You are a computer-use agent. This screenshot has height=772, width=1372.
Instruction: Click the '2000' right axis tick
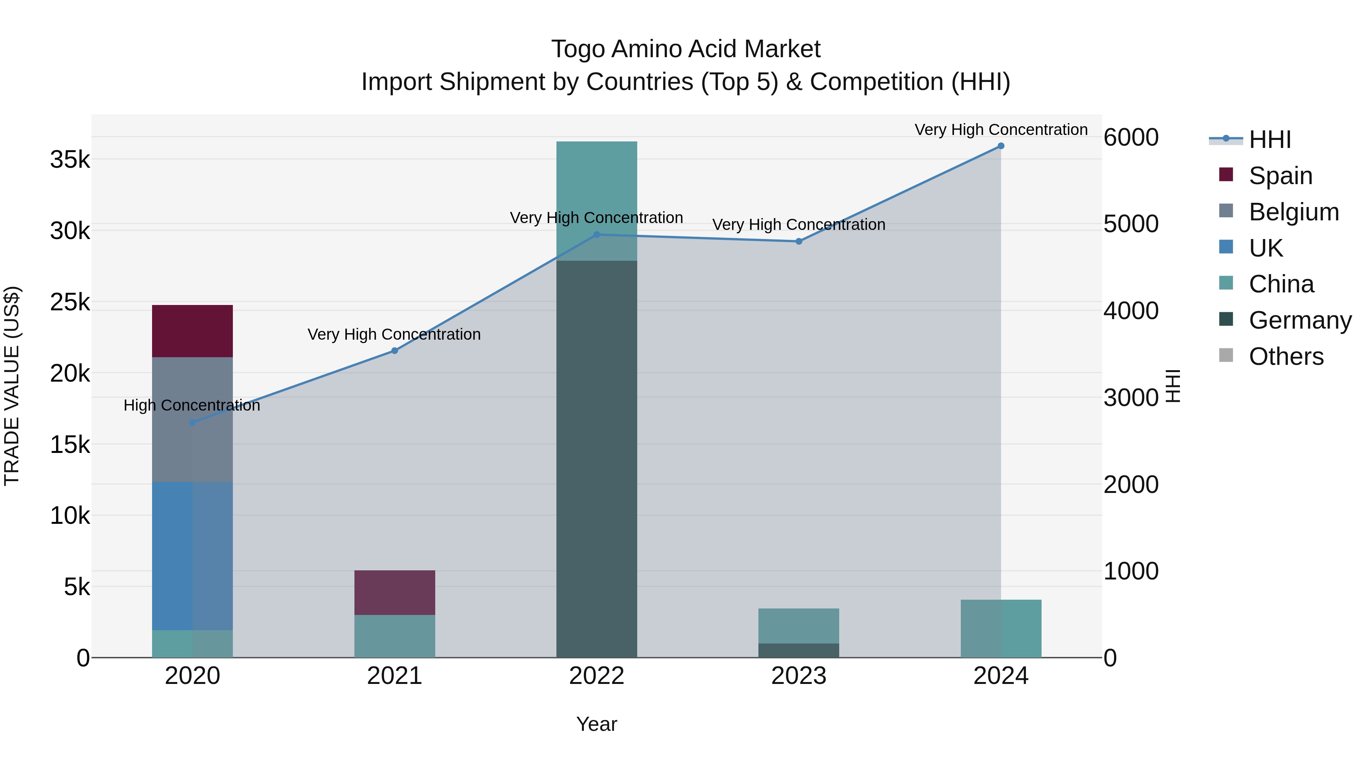(1131, 484)
